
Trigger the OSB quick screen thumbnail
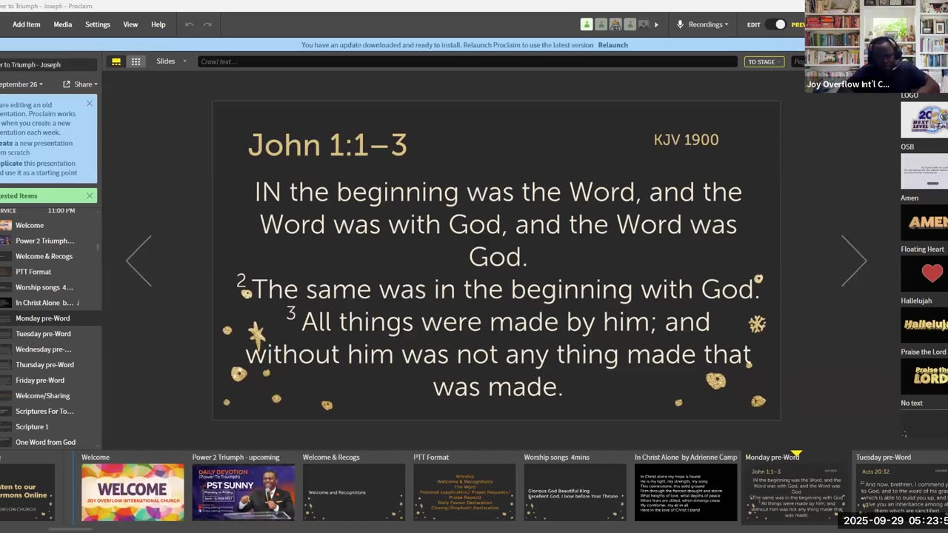[x=924, y=171]
